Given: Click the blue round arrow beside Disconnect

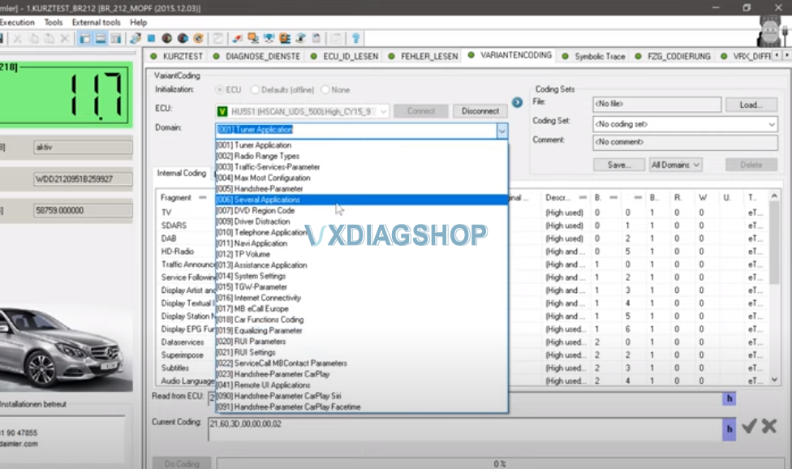Looking at the screenshot, I should click(517, 102).
